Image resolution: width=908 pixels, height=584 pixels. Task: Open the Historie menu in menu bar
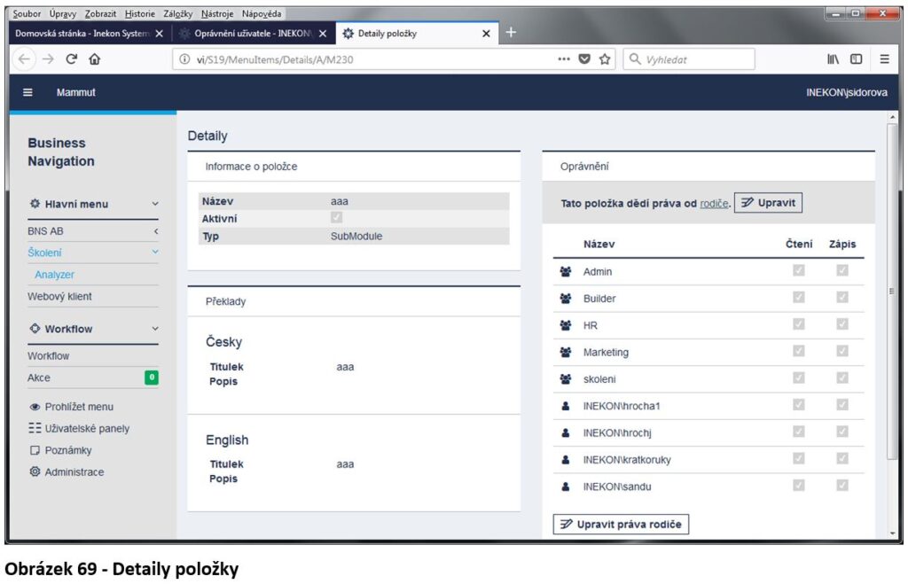[x=139, y=14]
